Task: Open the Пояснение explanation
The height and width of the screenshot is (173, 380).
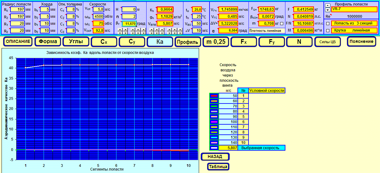Action: pyautogui.click(x=362, y=41)
